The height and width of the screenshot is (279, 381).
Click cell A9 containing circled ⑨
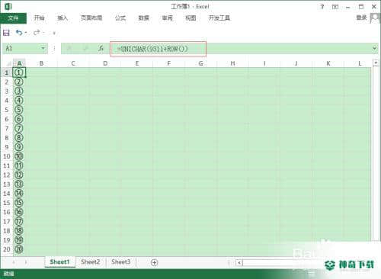tap(19, 147)
